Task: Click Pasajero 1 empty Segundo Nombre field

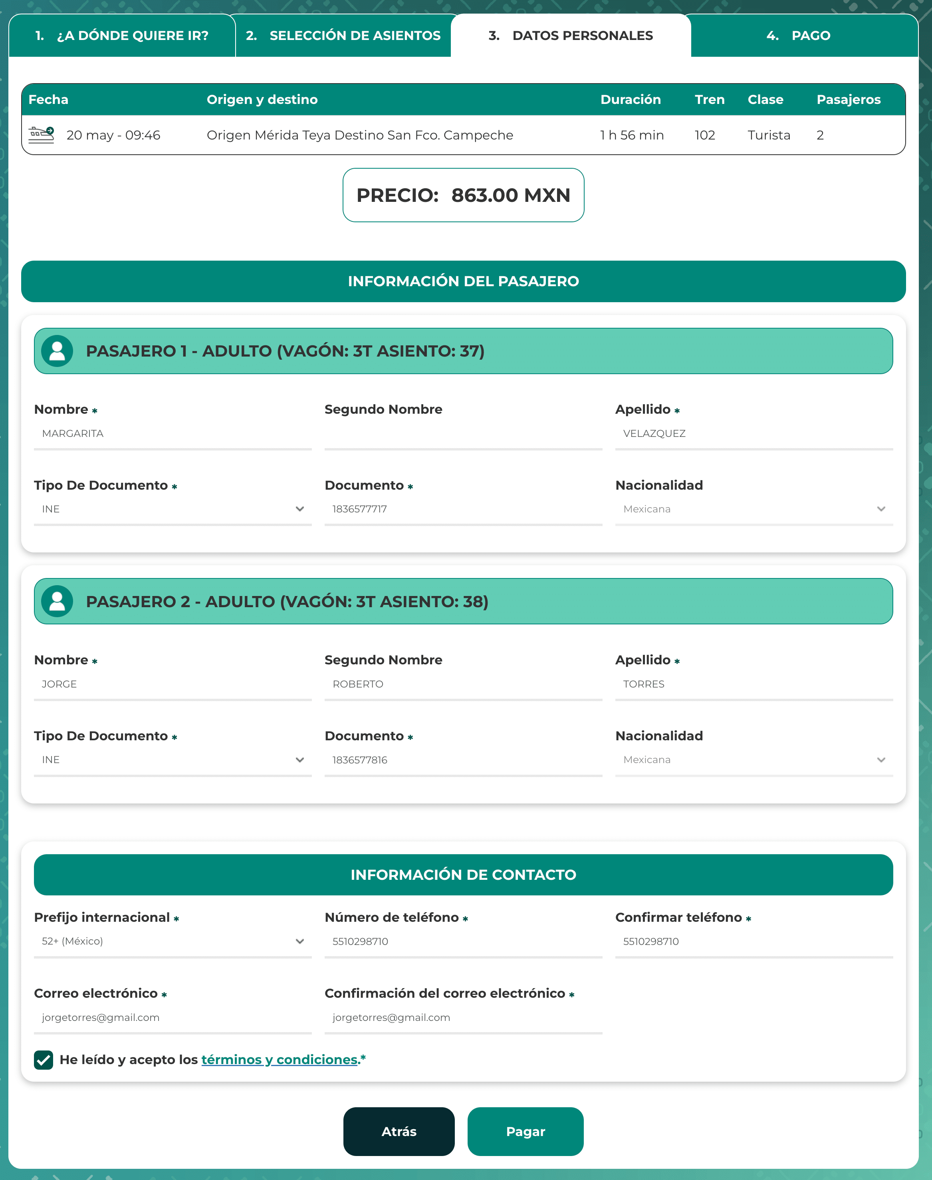Action: point(463,434)
